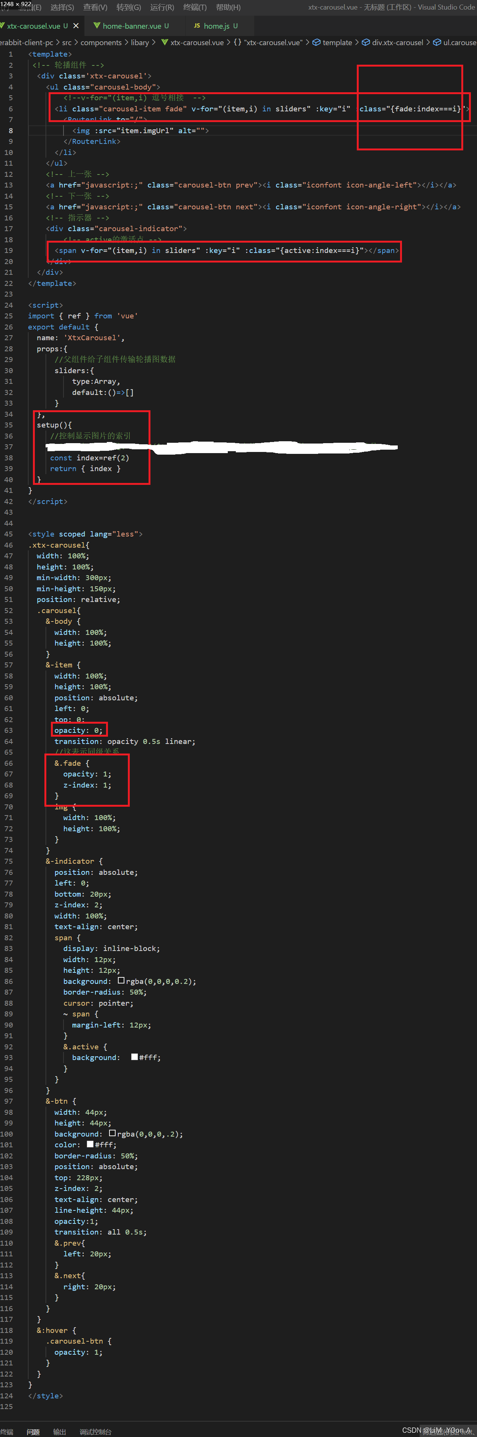Open the 终端(T) menu
The height and width of the screenshot is (1437, 477).
coord(195,7)
